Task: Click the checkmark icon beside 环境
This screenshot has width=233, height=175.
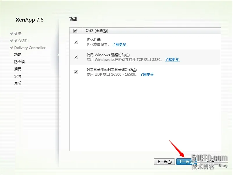Action: click(12, 33)
